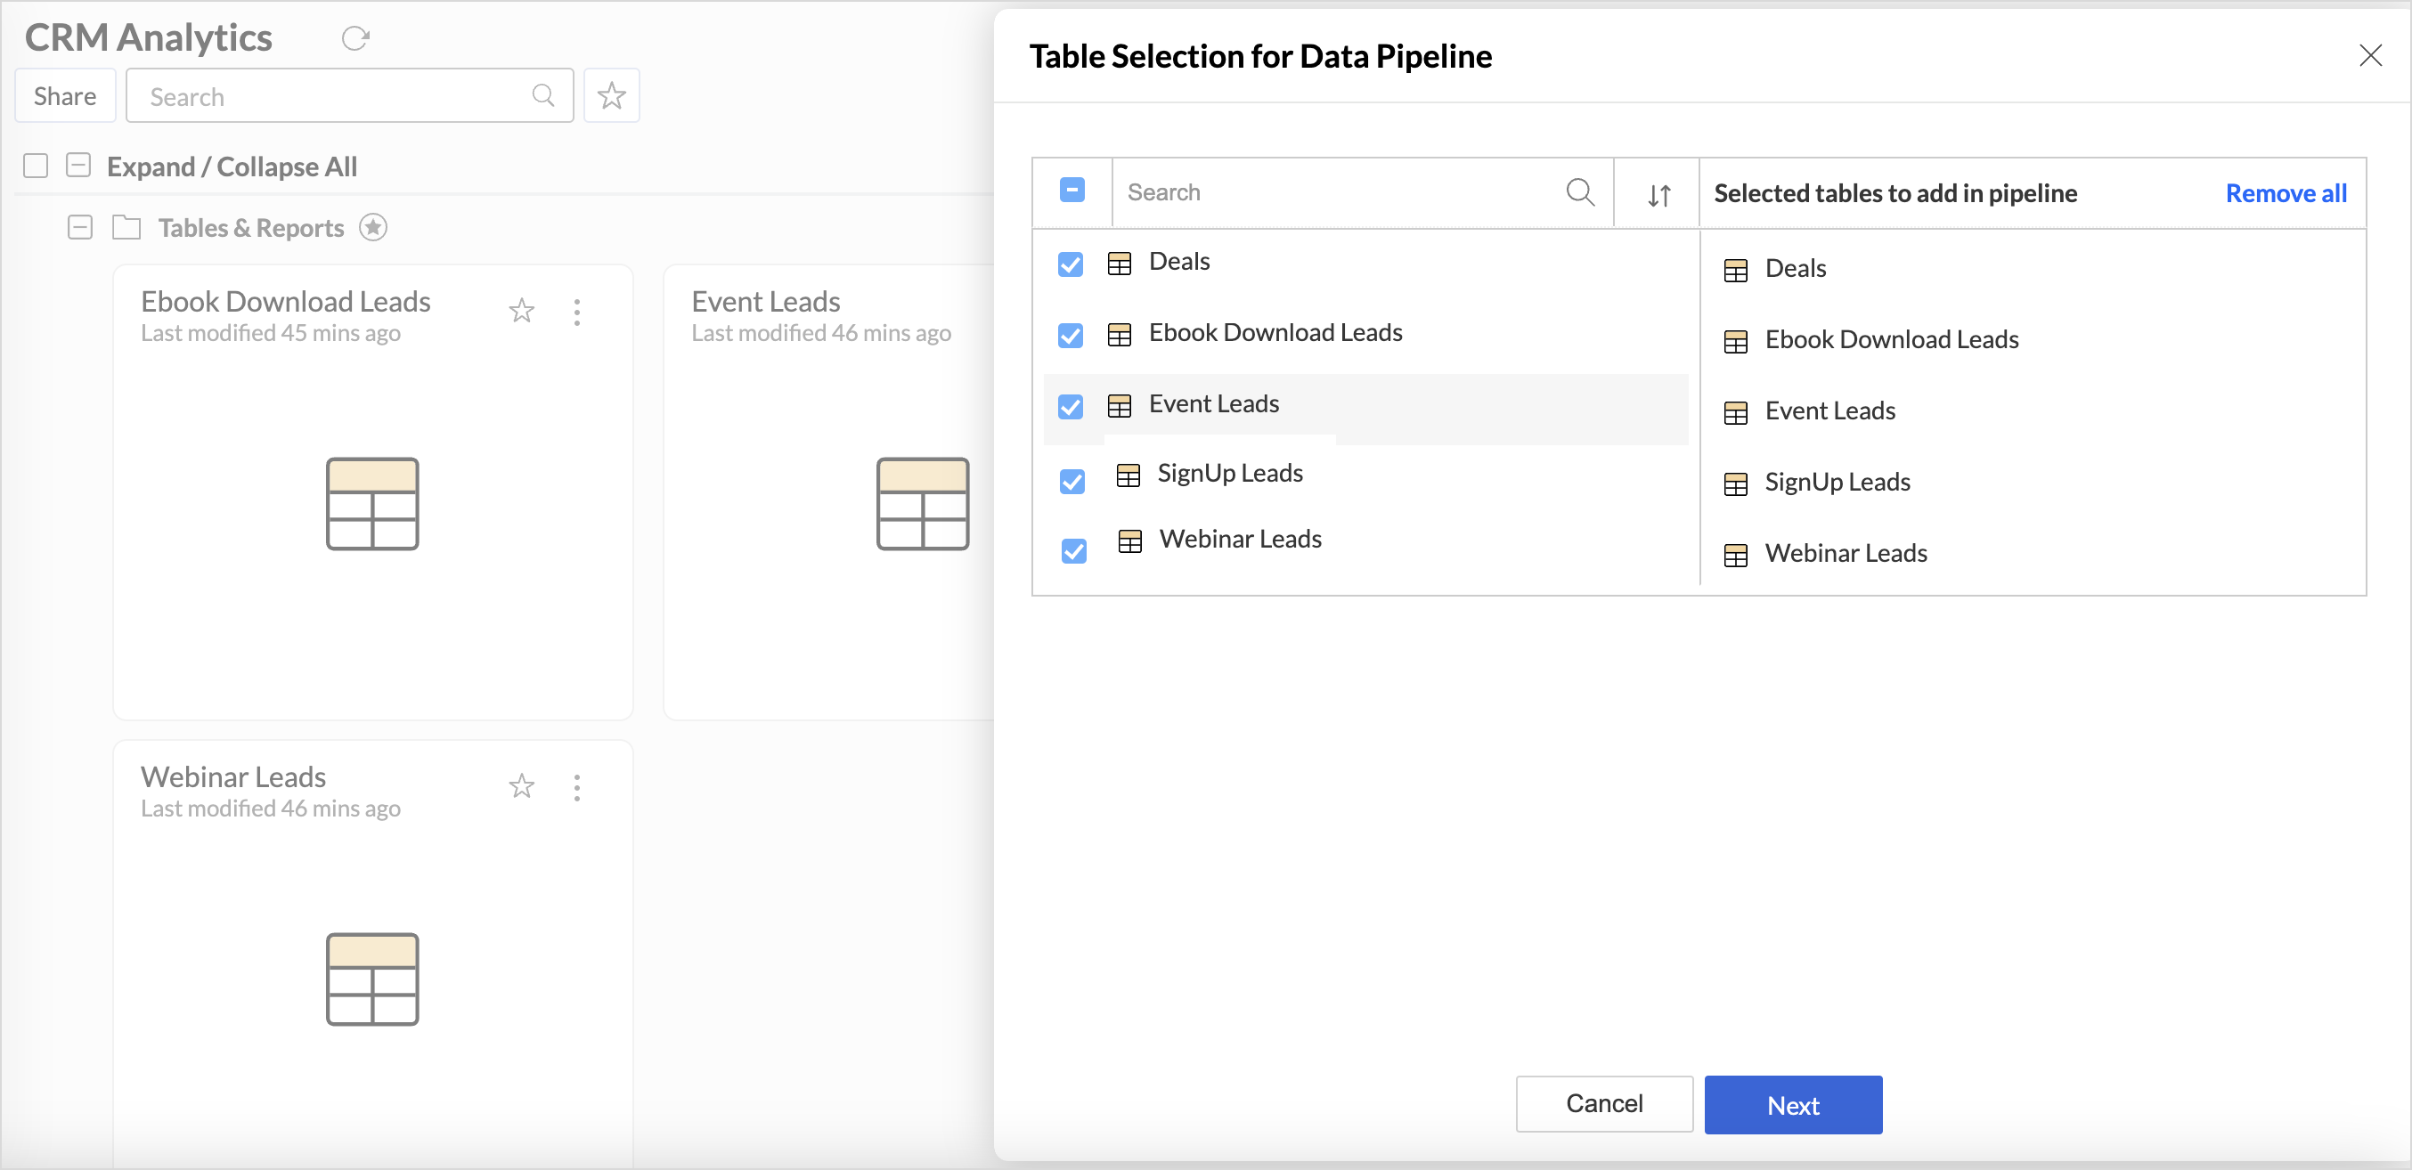Click the Ebook Download Leads table icon in the left list
The height and width of the screenshot is (1170, 2412).
[x=1119, y=335]
